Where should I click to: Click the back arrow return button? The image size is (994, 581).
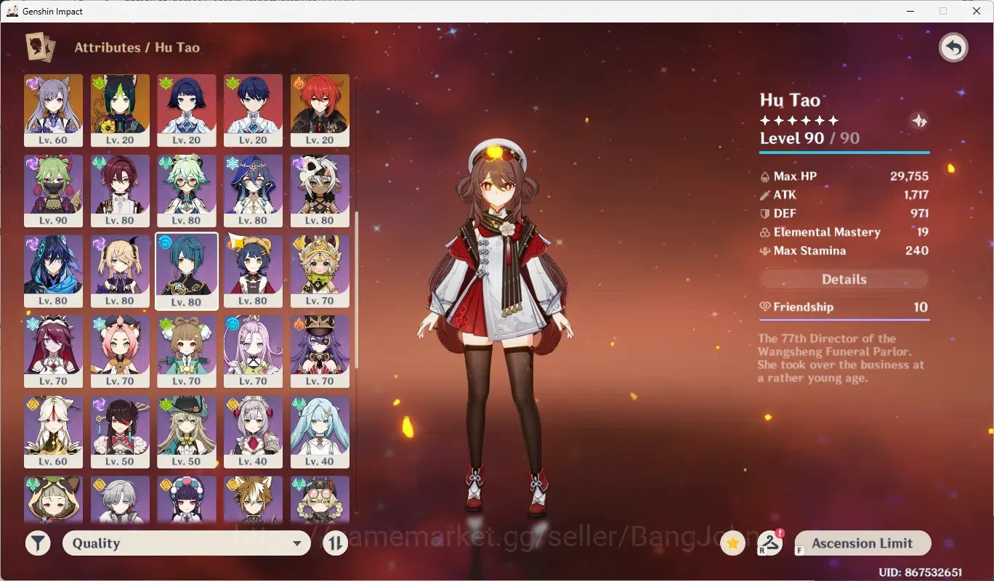click(x=953, y=48)
